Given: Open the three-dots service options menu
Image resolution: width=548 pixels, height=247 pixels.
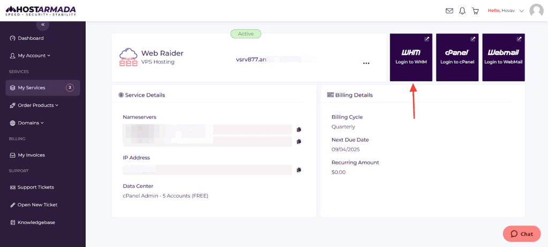Looking at the screenshot, I should 366,63.
